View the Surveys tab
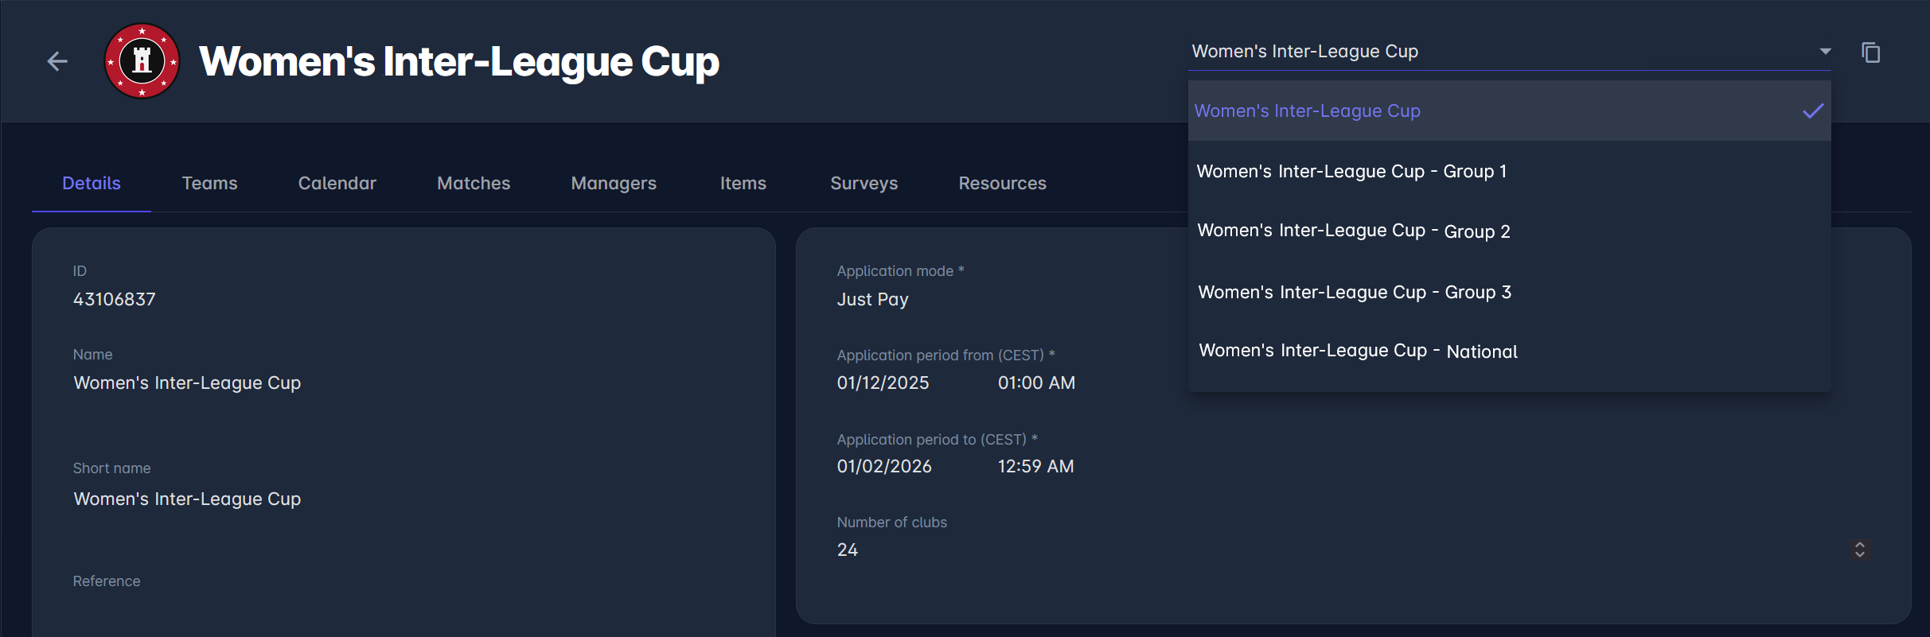 point(864,183)
